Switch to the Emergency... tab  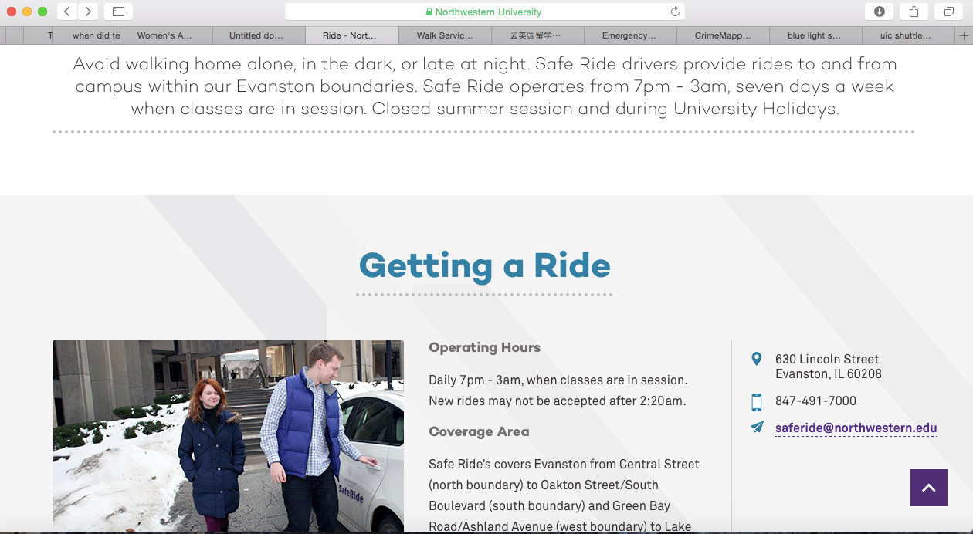tap(629, 35)
